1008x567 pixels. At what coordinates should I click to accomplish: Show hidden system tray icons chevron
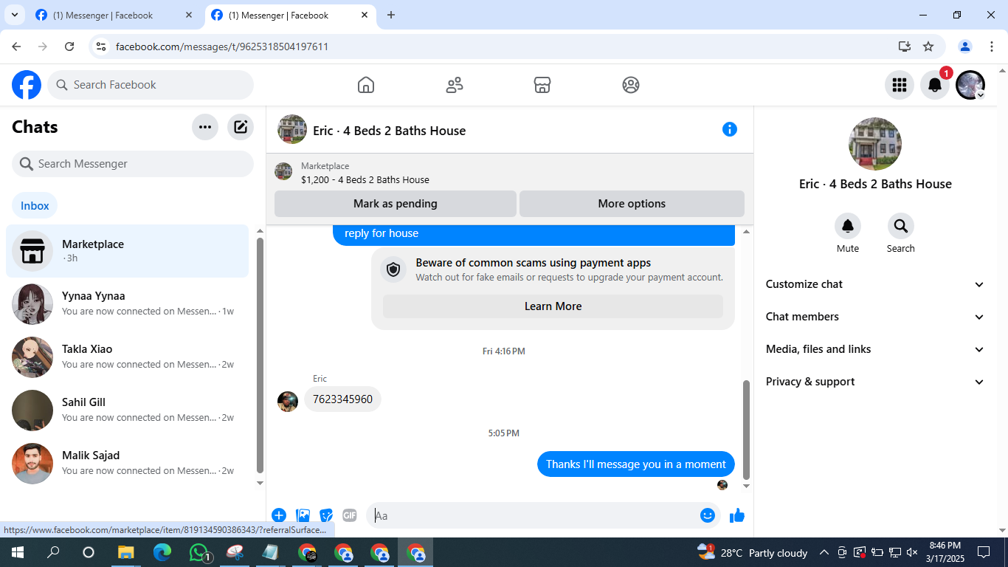click(824, 552)
